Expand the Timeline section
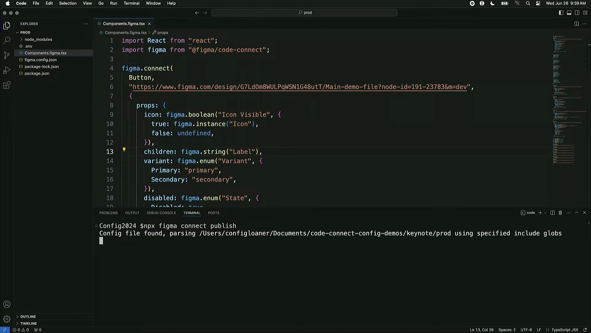This screenshot has width=591, height=333. click(53, 323)
